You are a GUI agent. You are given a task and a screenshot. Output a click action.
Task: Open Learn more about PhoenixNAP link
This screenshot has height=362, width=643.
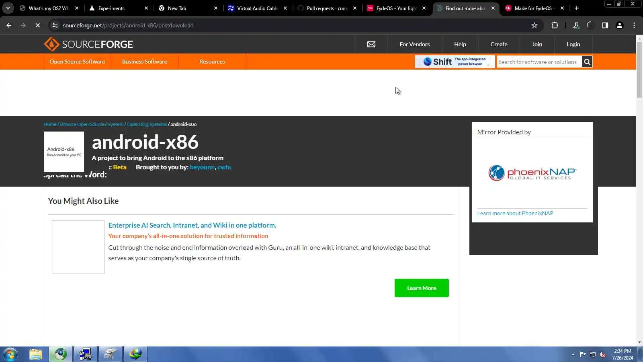click(515, 213)
